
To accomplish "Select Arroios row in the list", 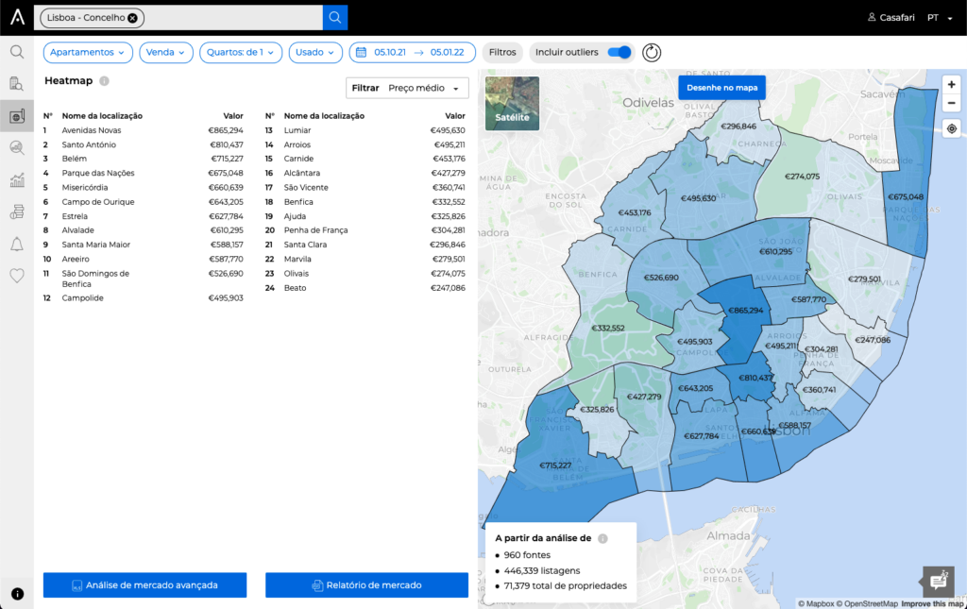I will coord(365,144).
